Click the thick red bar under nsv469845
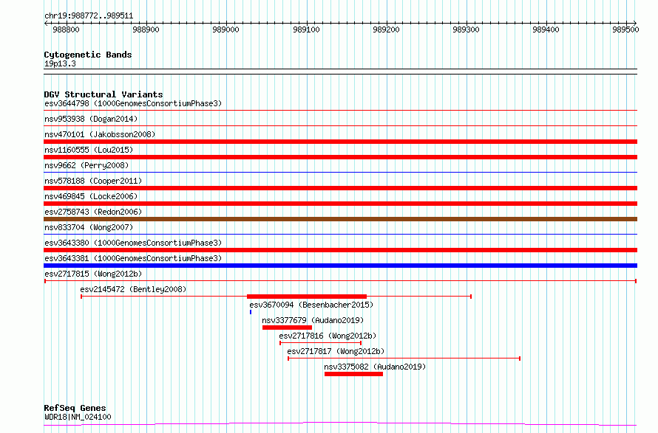The width and height of the screenshot is (658, 433). (x=340, y=204)
